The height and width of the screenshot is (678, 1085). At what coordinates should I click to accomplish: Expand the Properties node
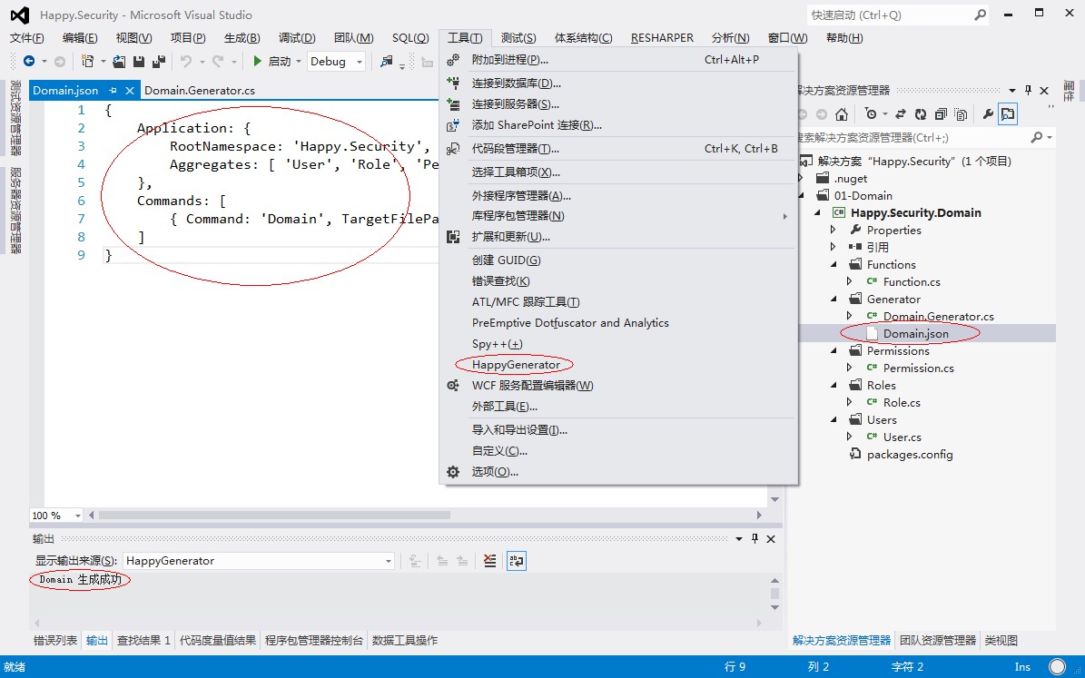[833, 230]
